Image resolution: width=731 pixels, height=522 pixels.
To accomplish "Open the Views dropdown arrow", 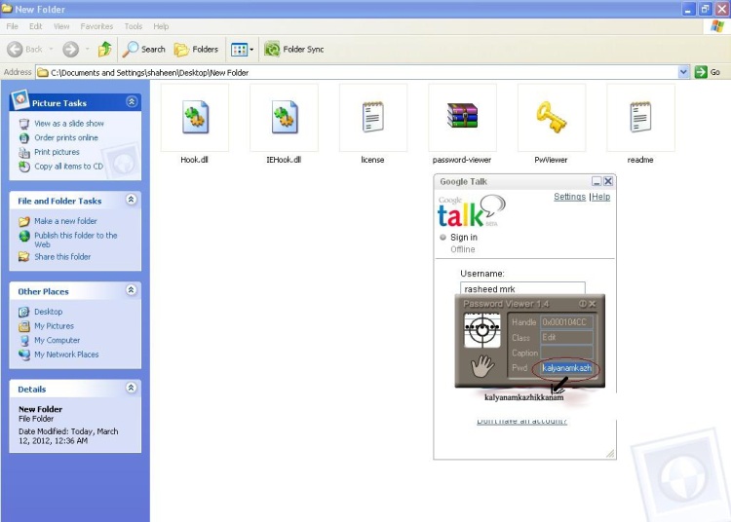I will tap(251, 49).
